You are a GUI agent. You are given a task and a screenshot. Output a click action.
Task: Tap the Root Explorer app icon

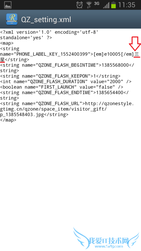click(12, 19)
